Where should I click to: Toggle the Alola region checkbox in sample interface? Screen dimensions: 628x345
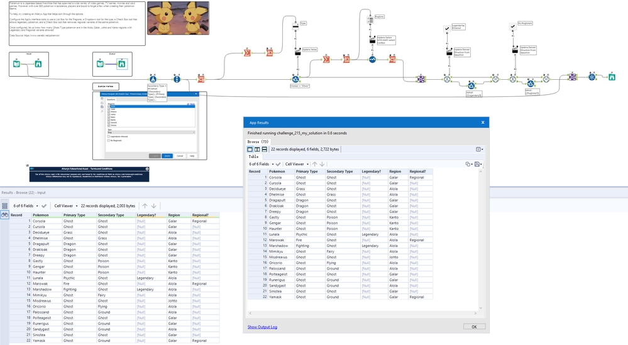pos(109,106)
